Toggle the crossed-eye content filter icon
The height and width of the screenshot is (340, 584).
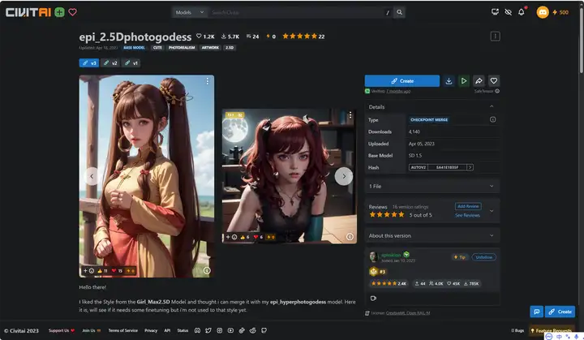tap(508, 12)
